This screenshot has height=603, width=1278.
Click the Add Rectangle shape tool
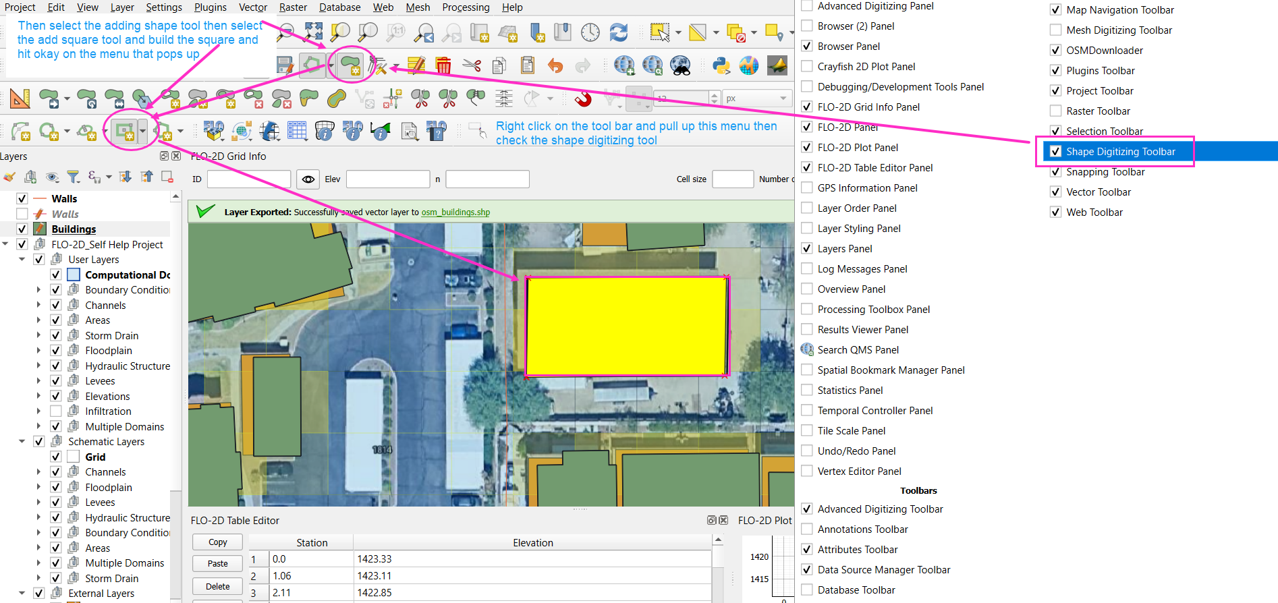pos(125,131)
